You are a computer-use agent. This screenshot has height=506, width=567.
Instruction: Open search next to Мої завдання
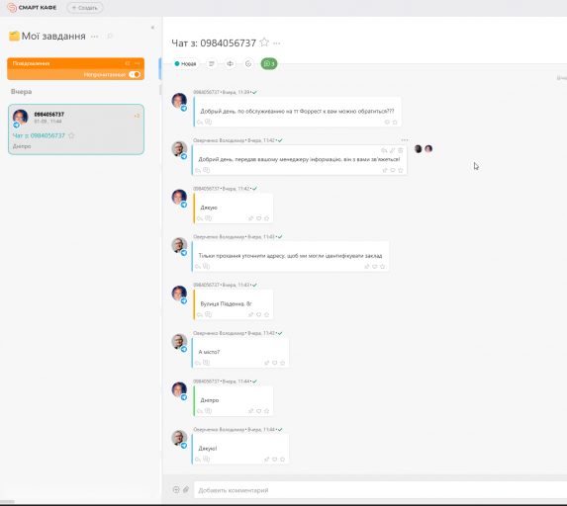tap(110, 37)
